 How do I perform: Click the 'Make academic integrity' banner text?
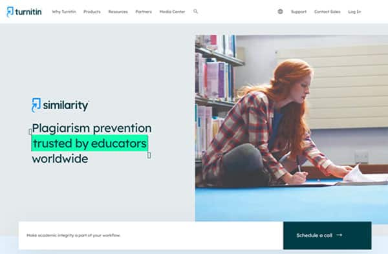74,235
